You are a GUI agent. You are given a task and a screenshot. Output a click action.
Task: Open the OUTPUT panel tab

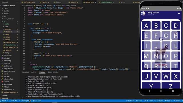[34, 72]
